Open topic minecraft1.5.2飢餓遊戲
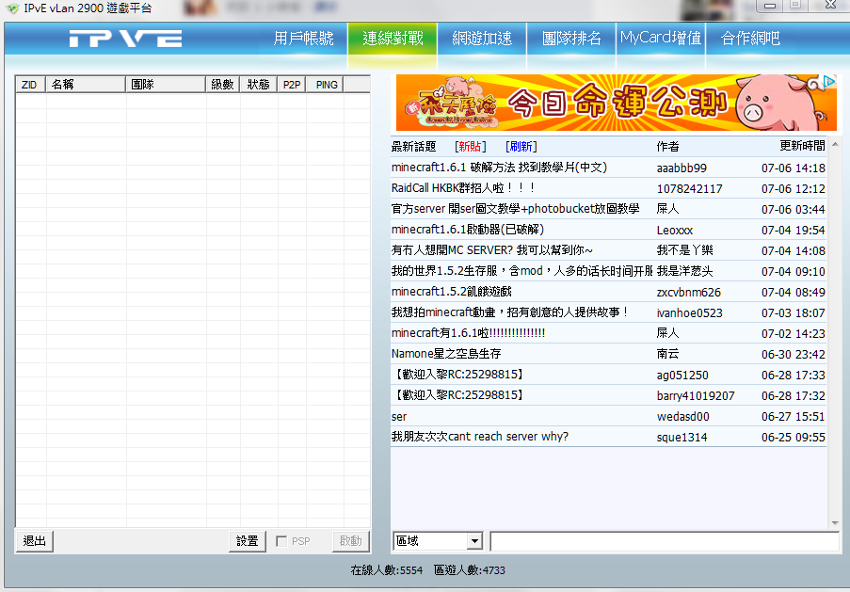Image resolution: width=850 pixels, height=592 pixels. click(452, 292)
